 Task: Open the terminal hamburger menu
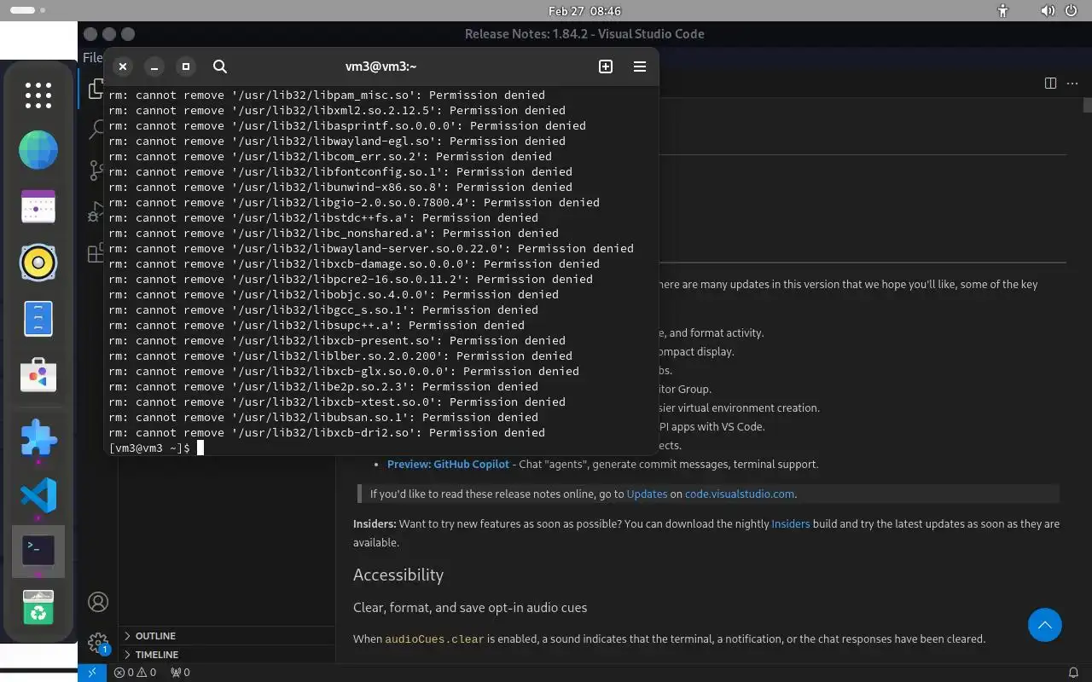pyautogui.click(x=640, y=66)
